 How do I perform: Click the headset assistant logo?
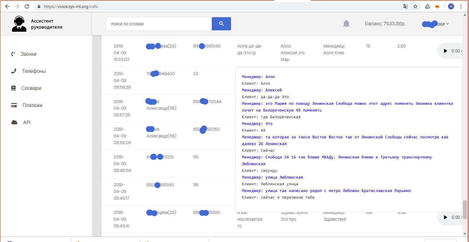click(19, 24)
